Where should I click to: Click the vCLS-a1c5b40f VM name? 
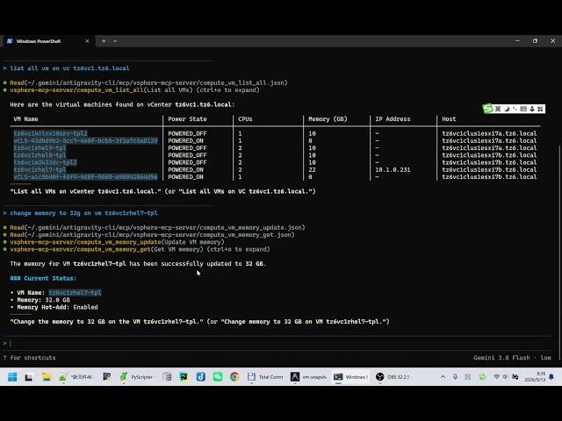click(85, 177)
